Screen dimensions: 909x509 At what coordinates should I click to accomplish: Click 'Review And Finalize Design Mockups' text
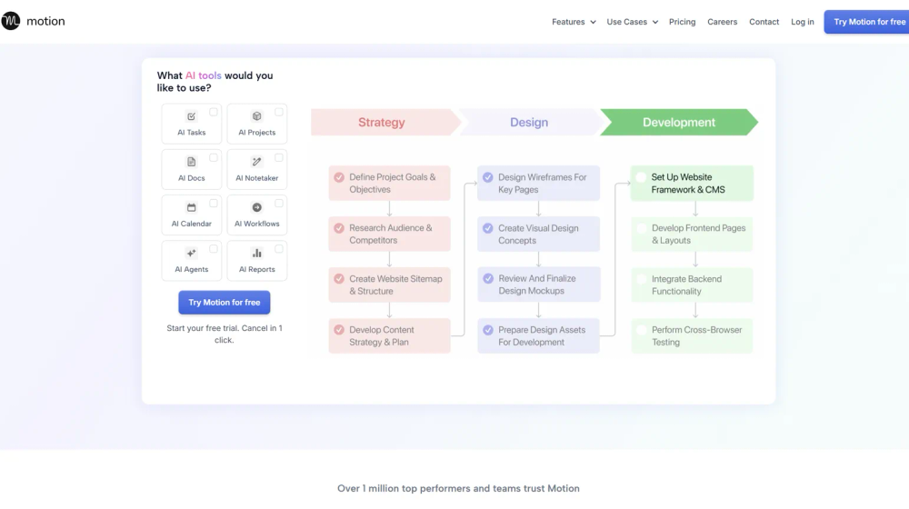pos(537,284)
